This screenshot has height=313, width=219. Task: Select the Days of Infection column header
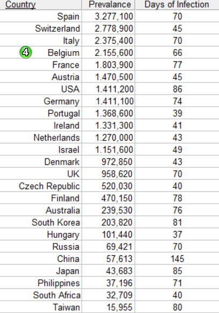pos(177,5)
